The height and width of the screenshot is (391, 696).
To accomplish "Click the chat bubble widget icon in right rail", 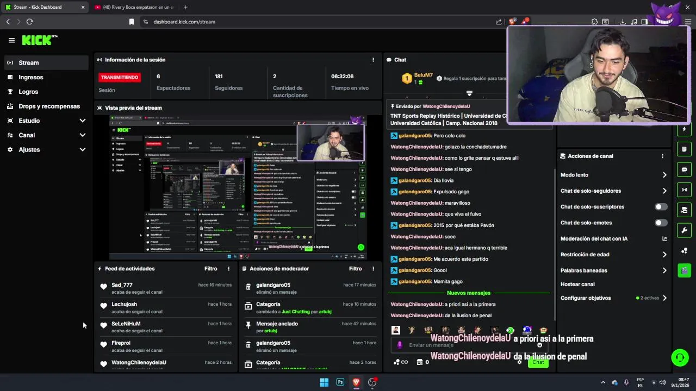I will point(684,169).
